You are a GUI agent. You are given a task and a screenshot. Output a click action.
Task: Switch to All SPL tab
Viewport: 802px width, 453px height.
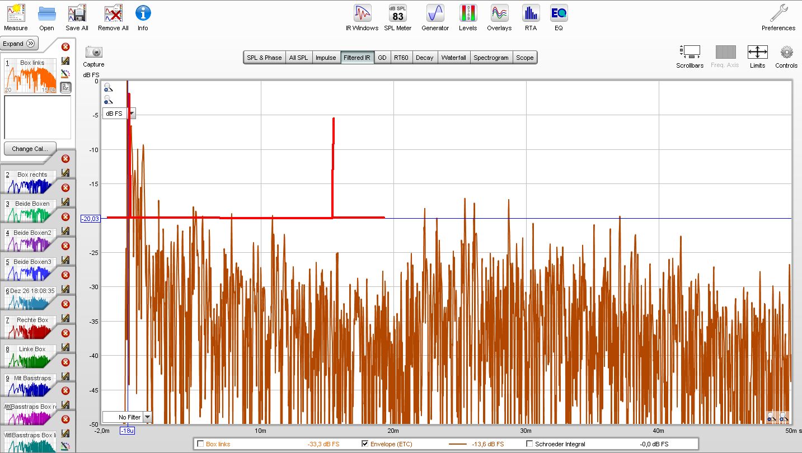pyautogui.click(x=298, y=58)
